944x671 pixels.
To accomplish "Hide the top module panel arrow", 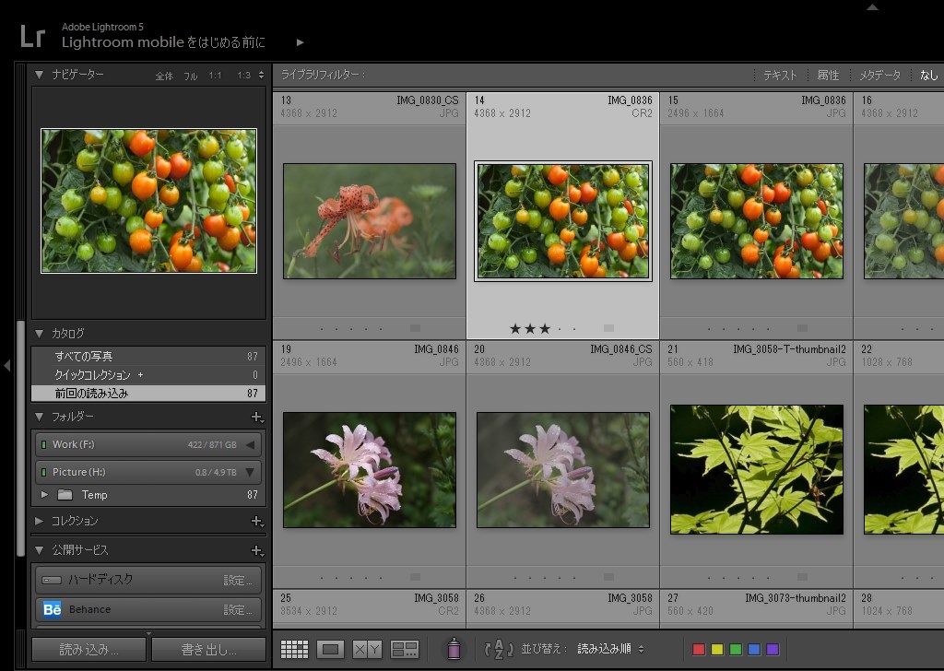I will (872, 7).
